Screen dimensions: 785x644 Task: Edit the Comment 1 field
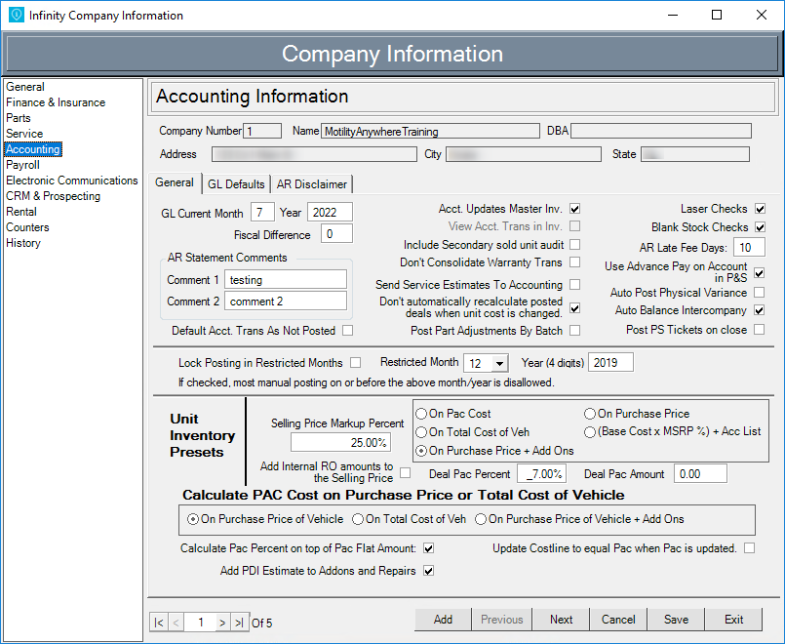[286, 279]
